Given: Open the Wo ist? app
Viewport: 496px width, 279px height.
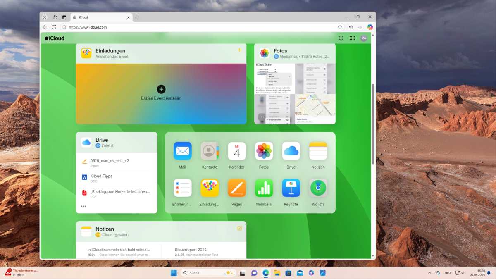Looking at the screenshot, I should pos(318,188).
